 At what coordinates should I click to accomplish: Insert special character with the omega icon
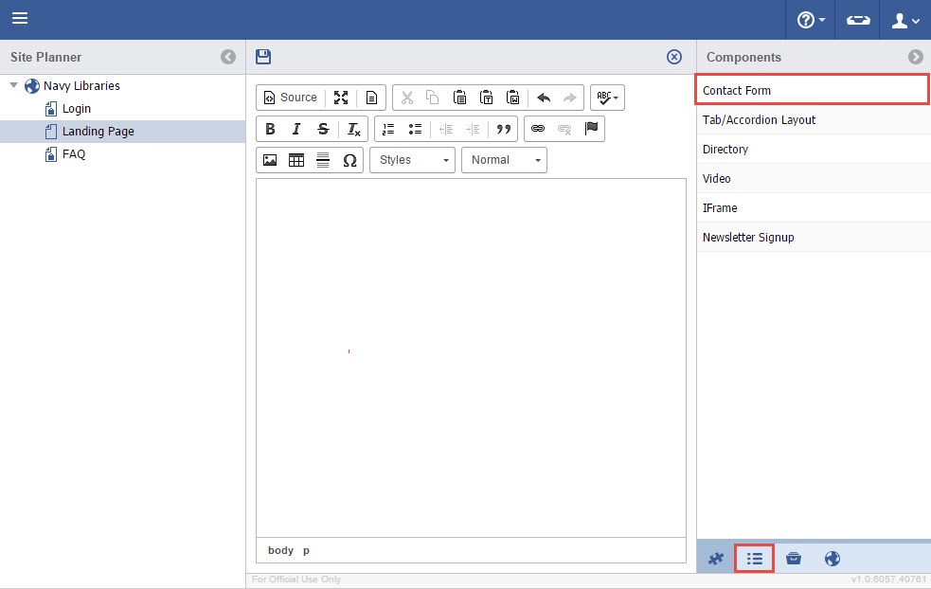(349, 160)
